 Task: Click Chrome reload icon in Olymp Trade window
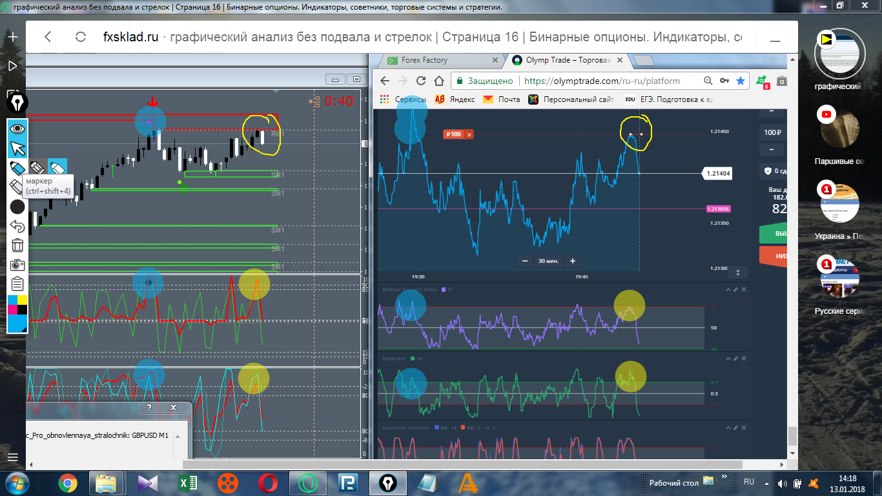pyautogui.click(x=421, y=81)
